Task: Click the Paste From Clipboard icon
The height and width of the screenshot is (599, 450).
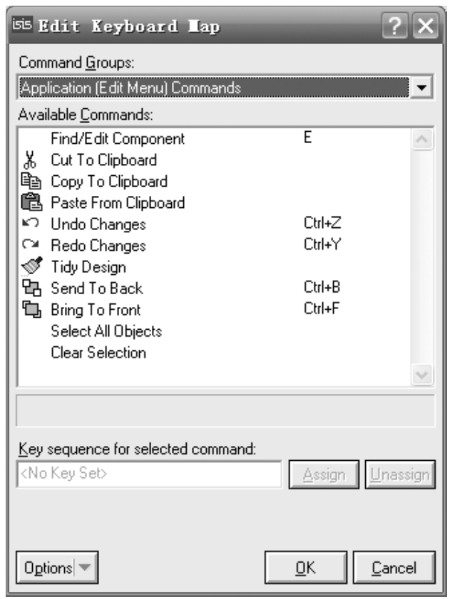Action: [x=30, y=202]
